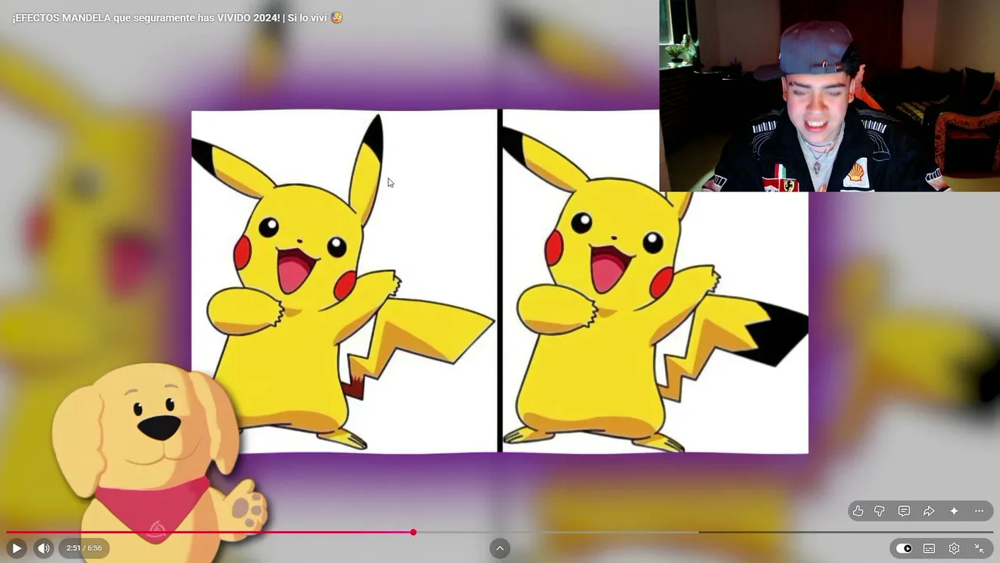This screenshot has width=1000, height=563.
Task: Turn on subtitles/closed captions
Action: pyautogui.click(x=929, y=548)
